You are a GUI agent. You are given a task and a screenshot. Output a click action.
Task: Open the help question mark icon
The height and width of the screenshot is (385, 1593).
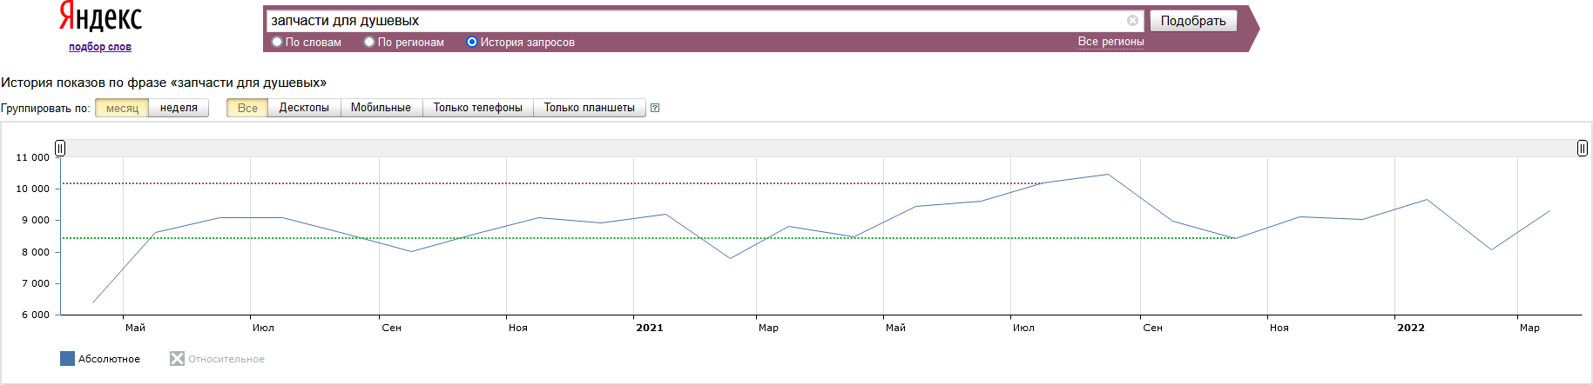(655, 108)
